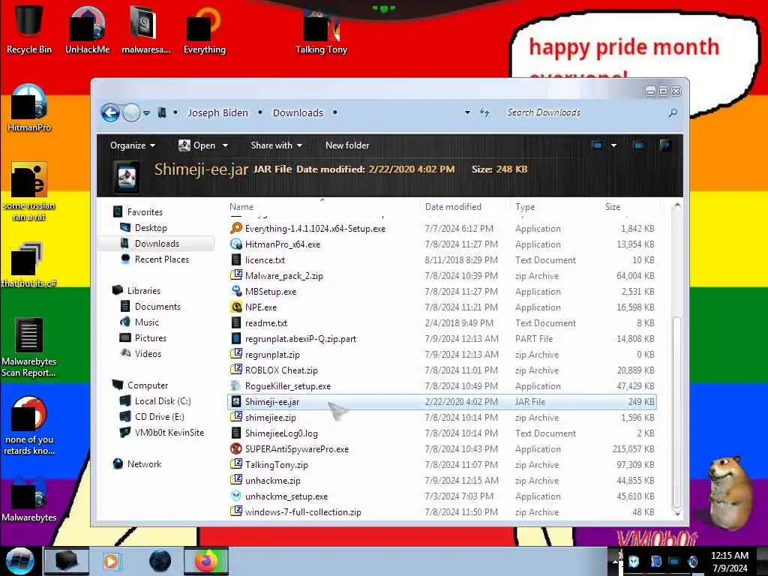
Task: Select the RogueKiller_setup.exe file
Action: [x=442, y=386]
